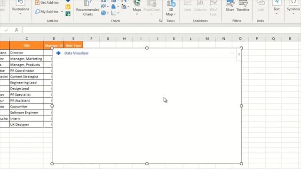Select the UX Designer cell
This screenshot has height=169, width=301.
(x=27, y=124)
